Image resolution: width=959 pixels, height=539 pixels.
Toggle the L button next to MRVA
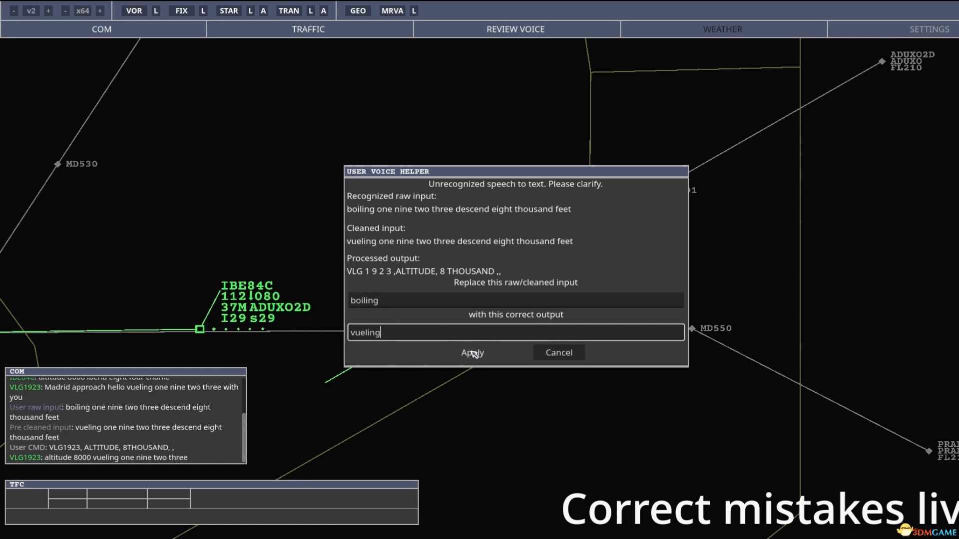click(x=414, y=10)
